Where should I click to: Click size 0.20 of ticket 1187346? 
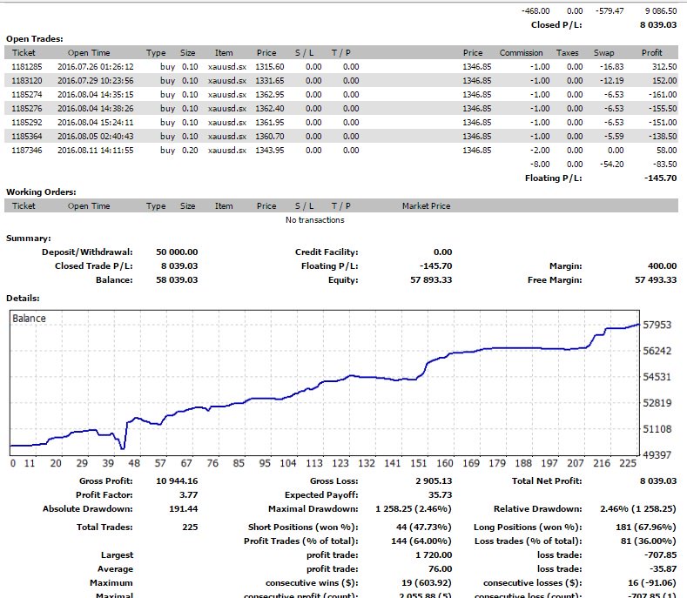point(190,151)
